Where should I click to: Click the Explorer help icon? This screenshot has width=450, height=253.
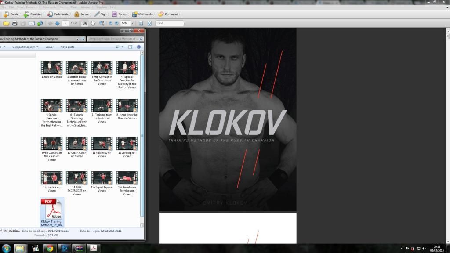point(138,47)
